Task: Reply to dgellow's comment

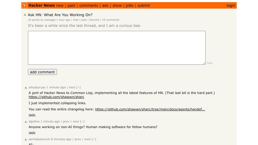Action: pyautogui.click(x=32, y=132)
